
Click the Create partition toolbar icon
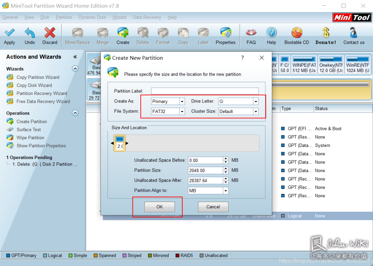tap(123, 32)
